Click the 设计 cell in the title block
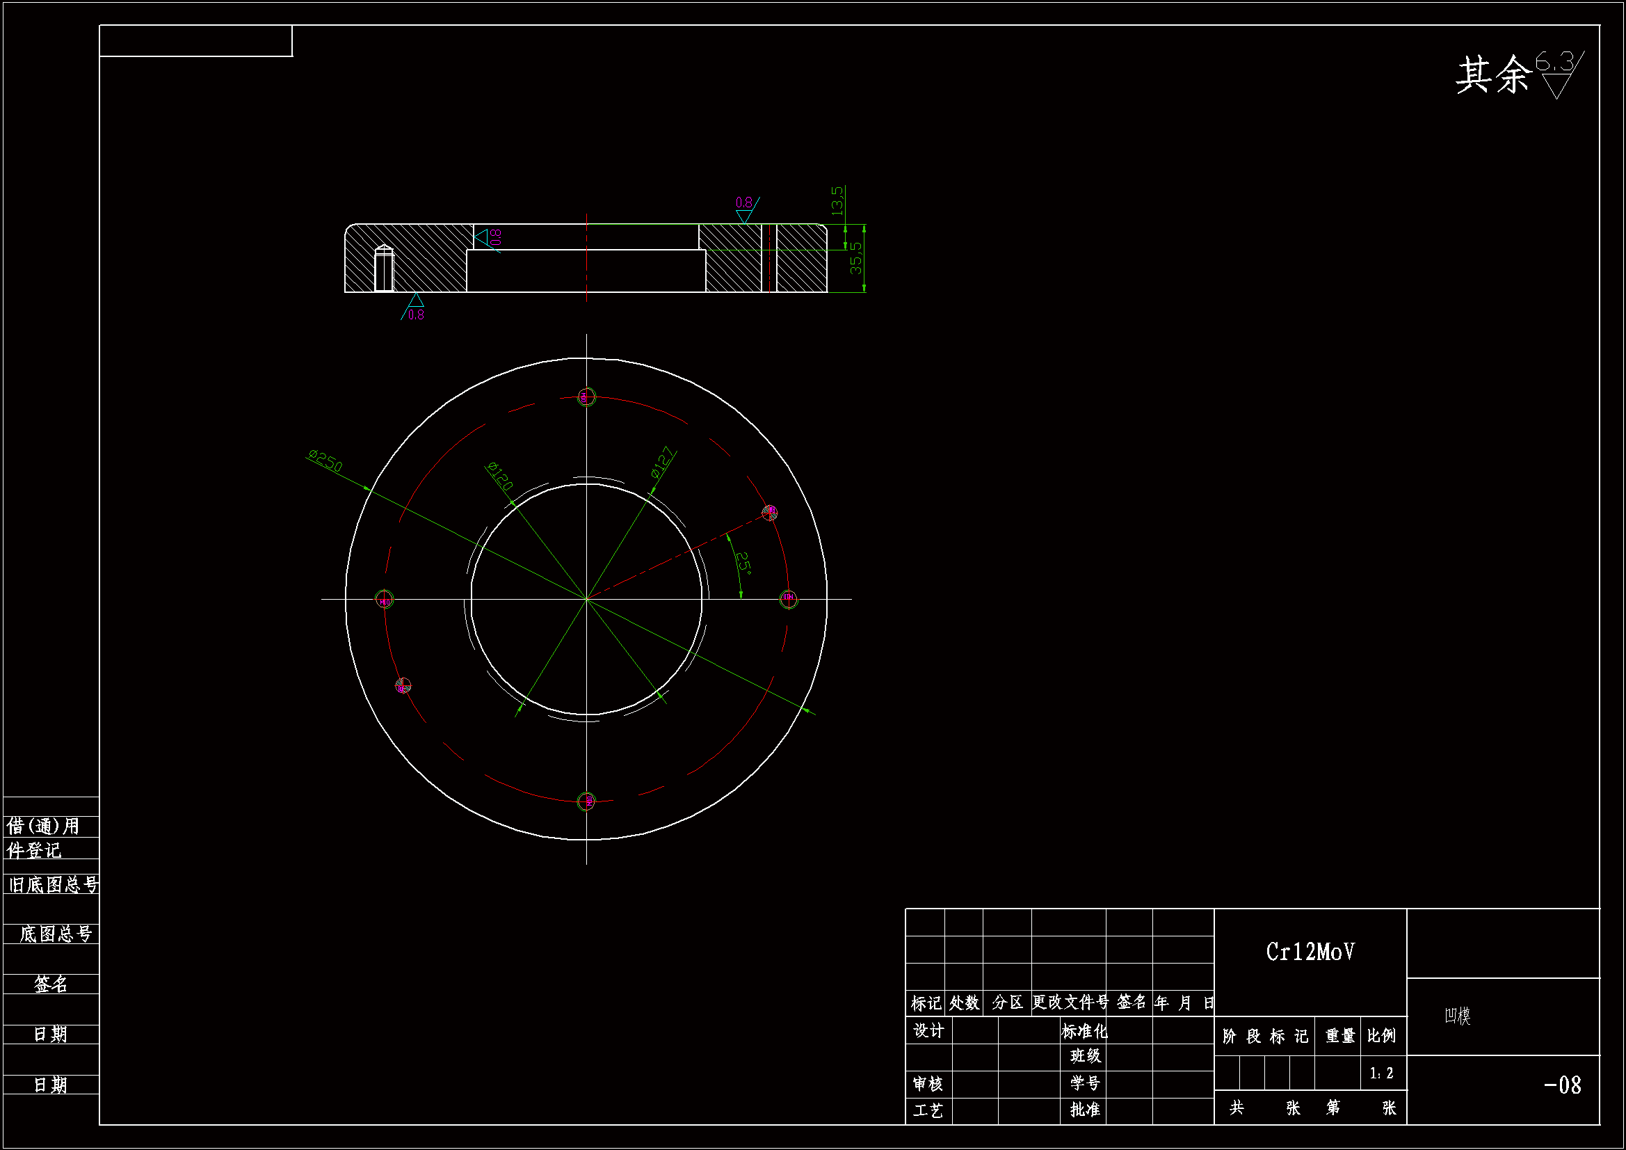 (928, 1030)
